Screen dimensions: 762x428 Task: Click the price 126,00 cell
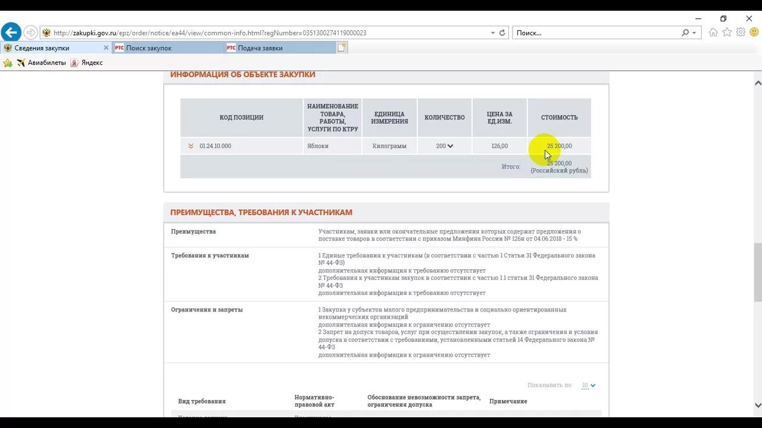pyautogui.click(x=499, y=146)
